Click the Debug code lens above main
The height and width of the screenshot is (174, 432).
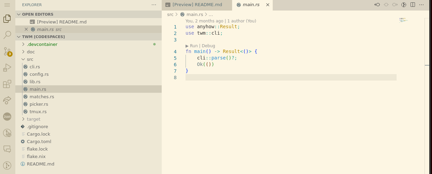[x=208, y=46]
